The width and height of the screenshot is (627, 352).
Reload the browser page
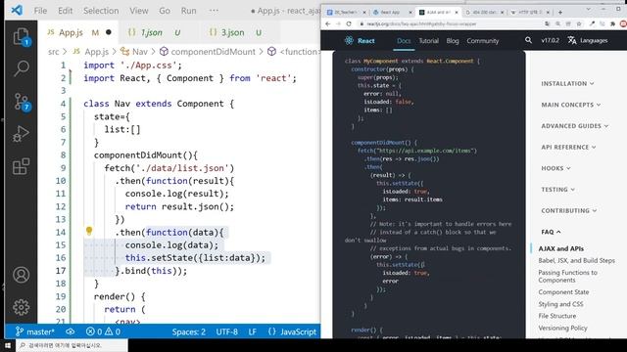click(349, 23)
